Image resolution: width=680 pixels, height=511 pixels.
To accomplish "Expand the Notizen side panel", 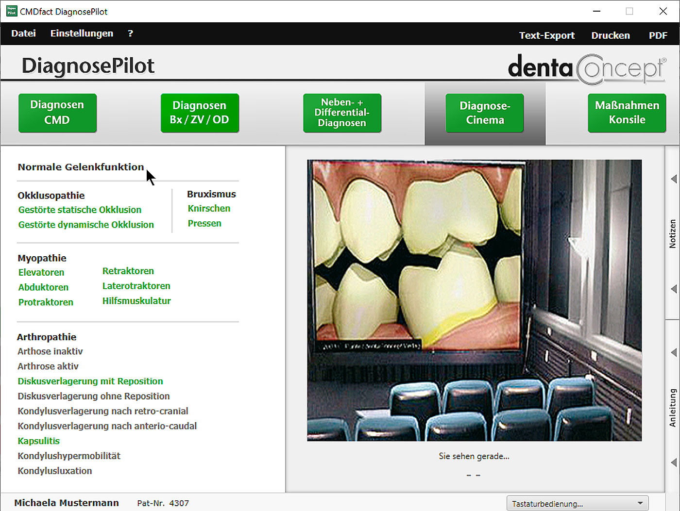I will 673,234.
